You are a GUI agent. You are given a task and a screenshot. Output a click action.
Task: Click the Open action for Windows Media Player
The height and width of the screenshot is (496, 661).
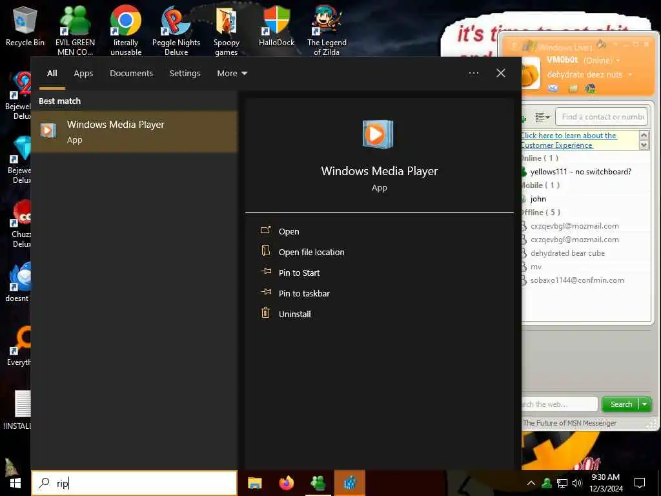tap(289, 231)
